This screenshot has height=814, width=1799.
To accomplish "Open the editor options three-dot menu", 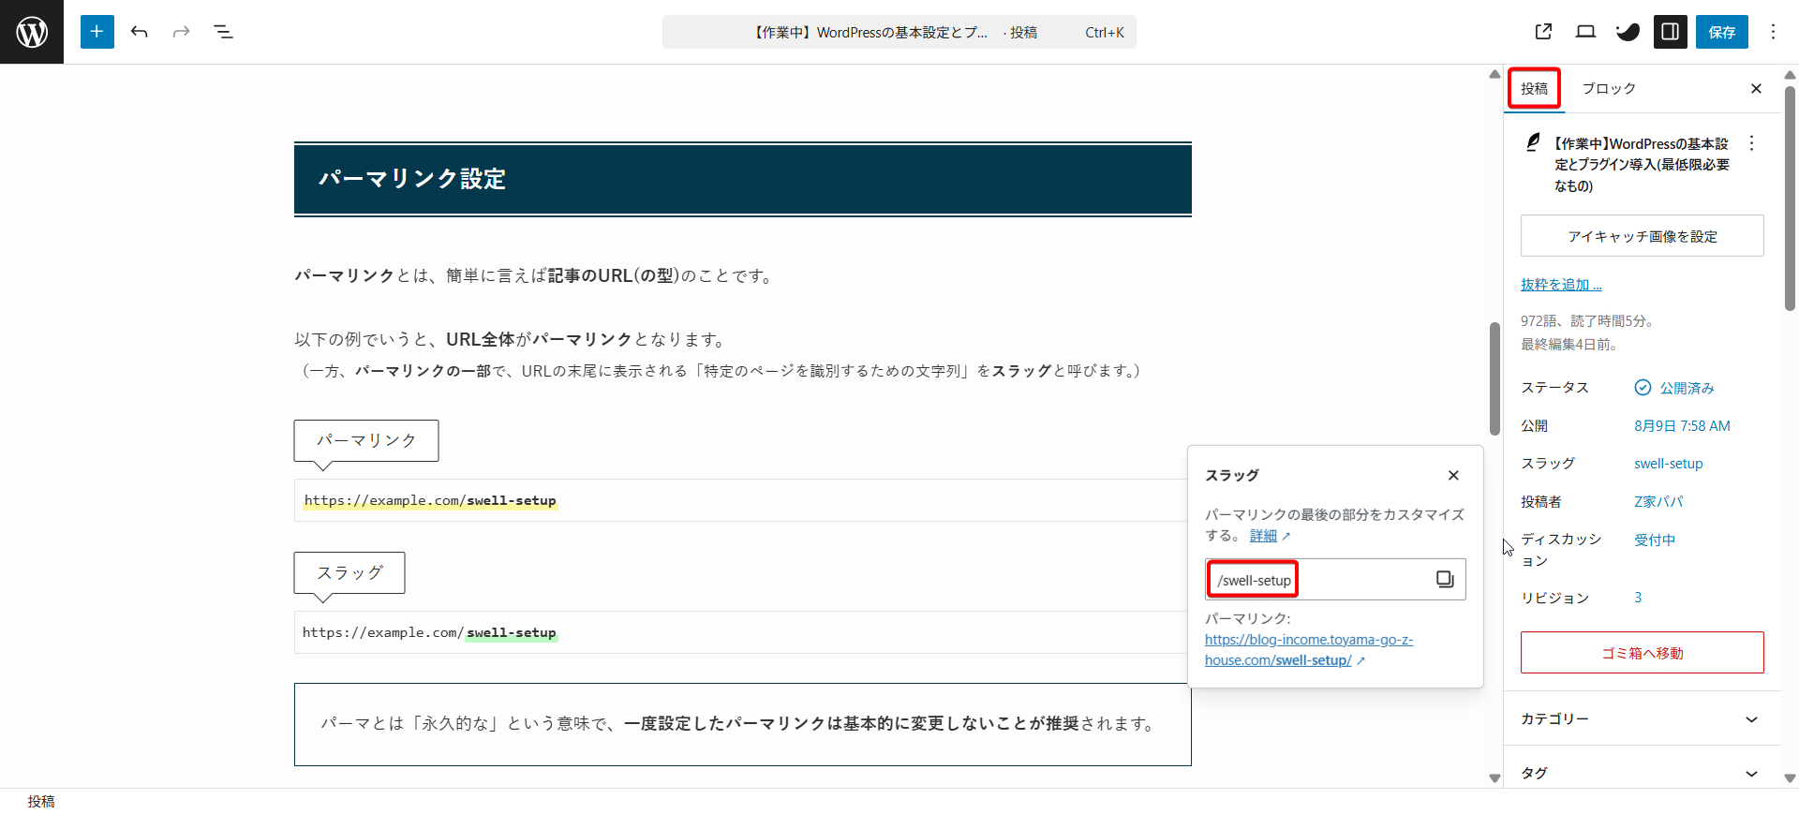I will point(1773,32).
